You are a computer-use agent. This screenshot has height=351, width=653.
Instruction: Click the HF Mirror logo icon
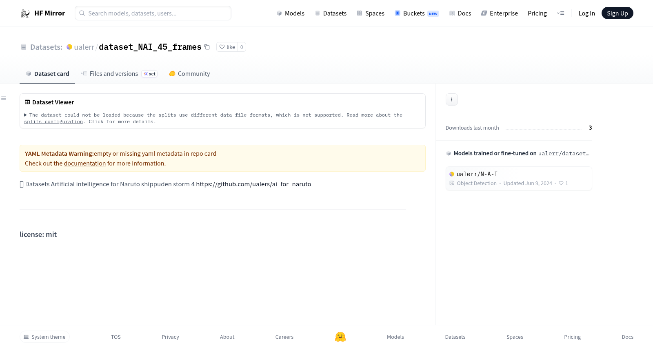[x=25, y=13]
